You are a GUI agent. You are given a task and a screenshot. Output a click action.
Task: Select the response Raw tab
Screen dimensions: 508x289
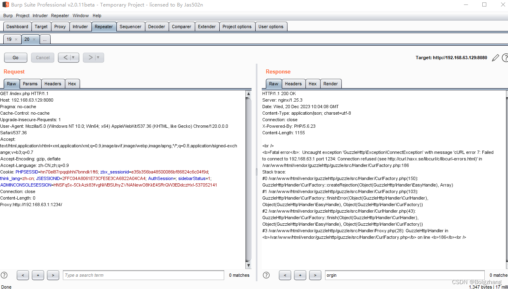point(274,84)
